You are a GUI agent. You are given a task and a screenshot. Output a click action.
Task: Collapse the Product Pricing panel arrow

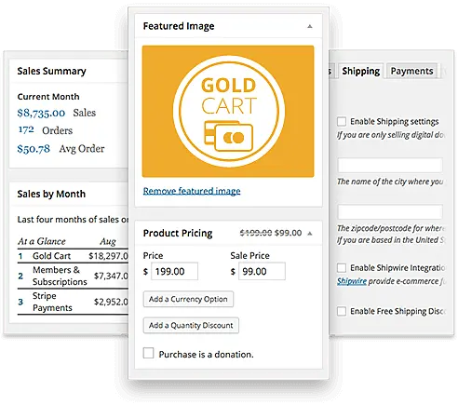309,233
